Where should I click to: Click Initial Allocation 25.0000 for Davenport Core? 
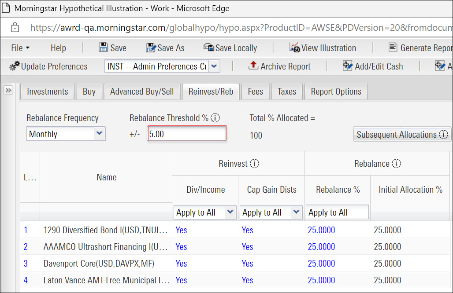point(387,263)
